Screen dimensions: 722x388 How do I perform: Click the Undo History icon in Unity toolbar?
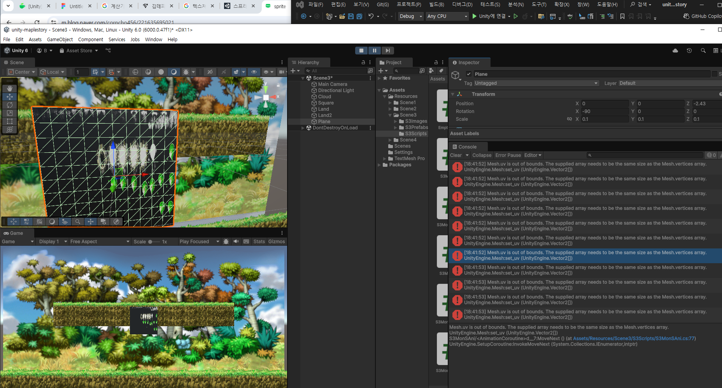689,51
